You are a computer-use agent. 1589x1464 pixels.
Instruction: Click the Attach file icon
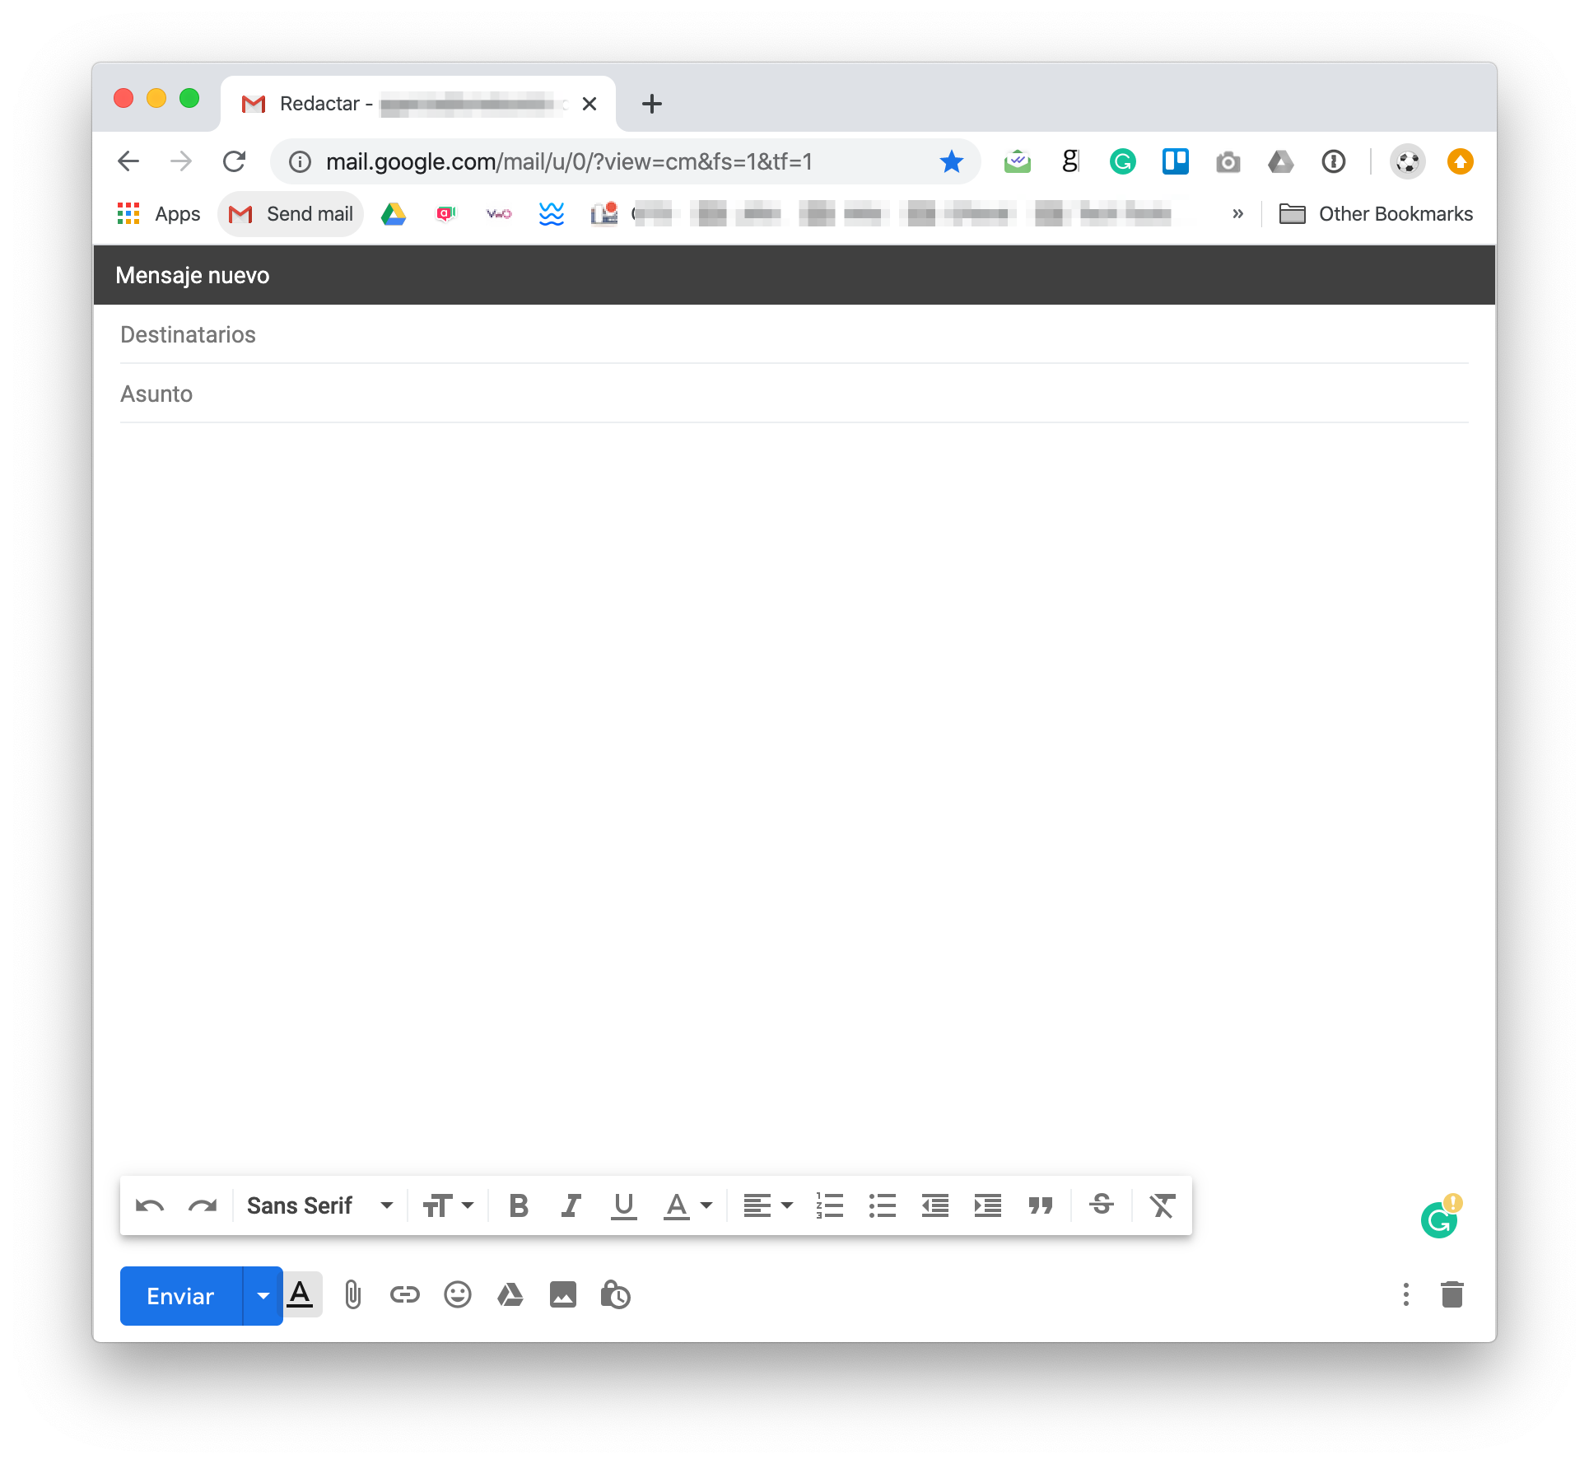(352, 1295)
